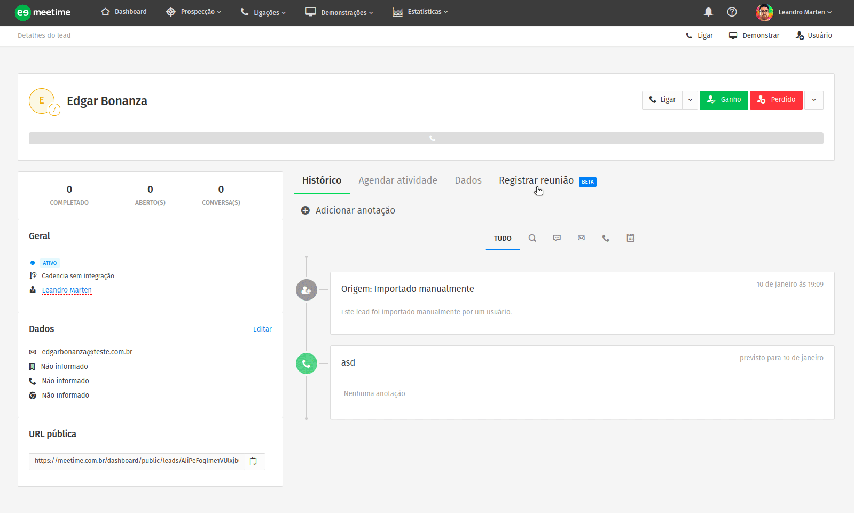Open the Registrar reunião tab
Screen dimensions: 854x513
[x=536, y=180]
